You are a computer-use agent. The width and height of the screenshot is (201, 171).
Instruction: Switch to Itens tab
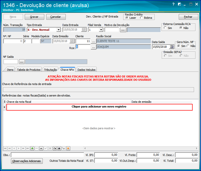click(x=10, y=69)
